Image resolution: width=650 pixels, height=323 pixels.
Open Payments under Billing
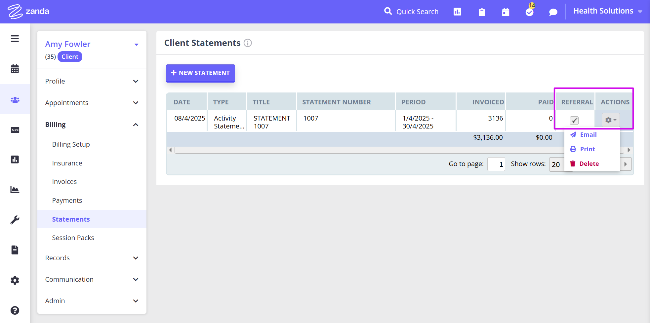tap(67, 200)
